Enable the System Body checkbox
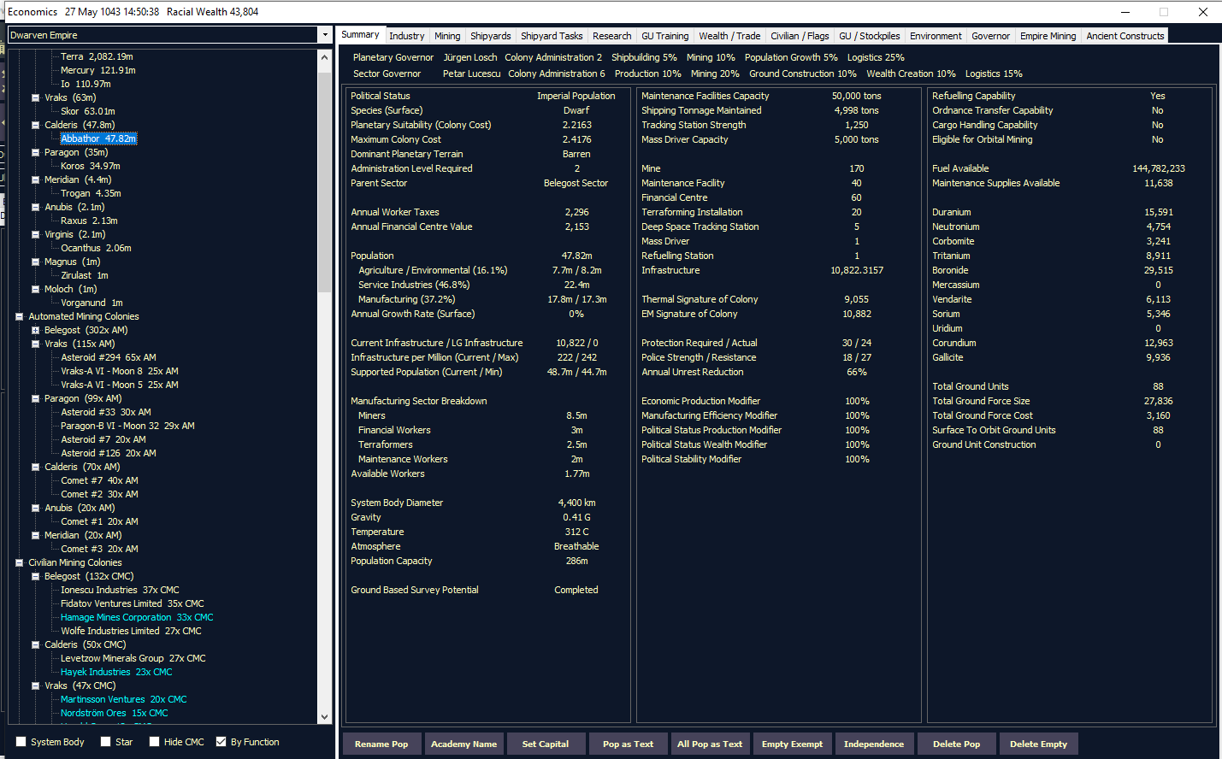This screenshot has width=1222, height=759. (x=21, y=742)
